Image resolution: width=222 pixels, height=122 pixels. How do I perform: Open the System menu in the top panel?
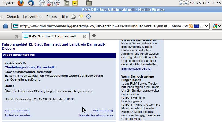pyautogui.click(x=9, y=3)
